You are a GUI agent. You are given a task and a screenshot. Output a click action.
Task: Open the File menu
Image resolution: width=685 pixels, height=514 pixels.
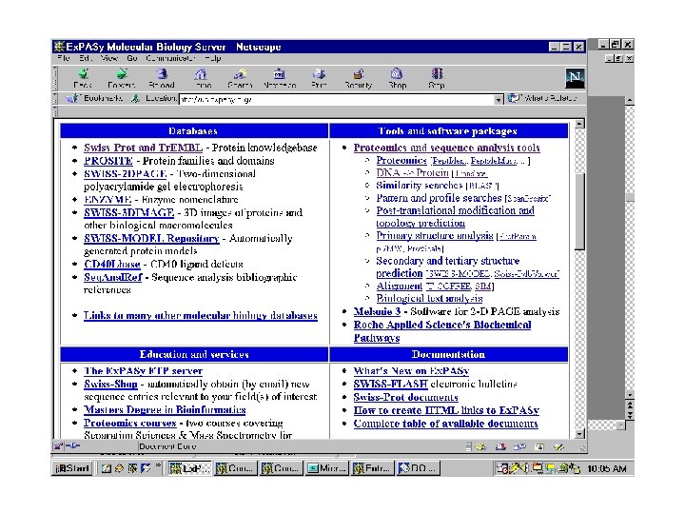[64, 58]
